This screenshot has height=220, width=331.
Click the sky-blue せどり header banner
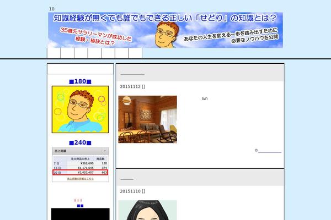[165, 30]
